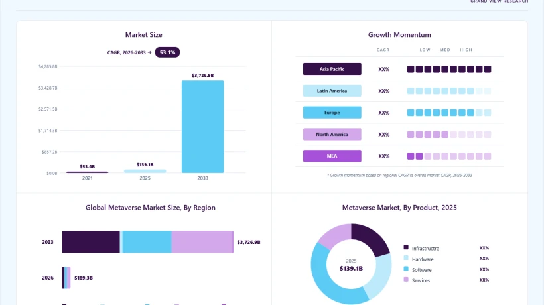Click the Services legend color swatch
The image size is (544, 305).
point(406,279)
